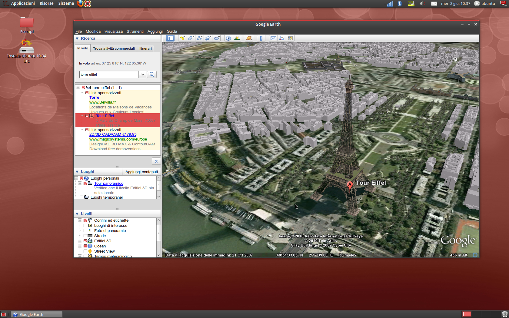Open the planet switcher icon
Image resolution: width=509 pixels, height=318 pixels.
coord(249,38)
